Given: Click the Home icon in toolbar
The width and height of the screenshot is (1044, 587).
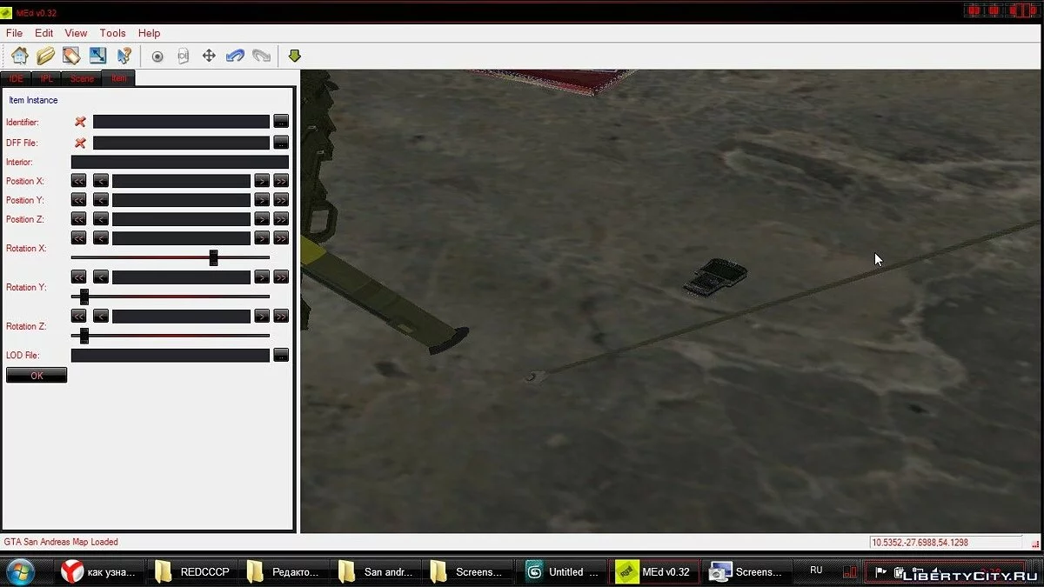Looking at the screenshot, I should (x=19, y=56).
